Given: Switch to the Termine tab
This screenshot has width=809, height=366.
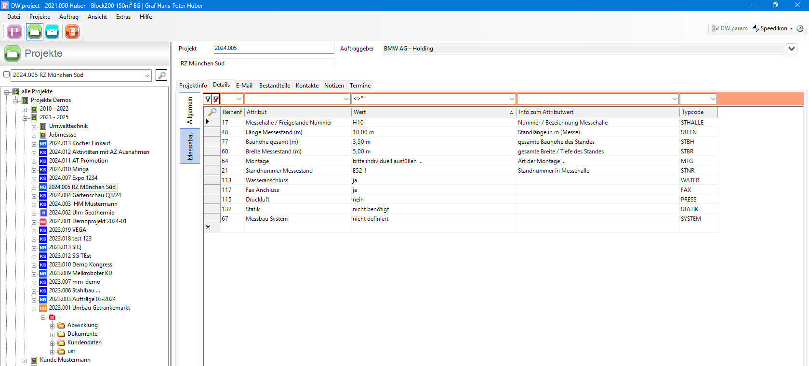Looking at the screenshot, I should pos(360,86).
